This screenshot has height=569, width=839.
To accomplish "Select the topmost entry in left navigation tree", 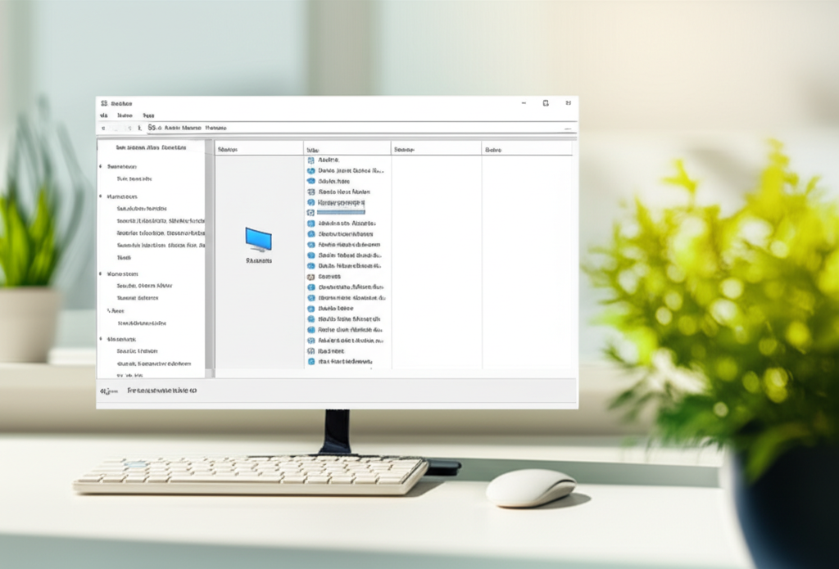I will (151, 148).
